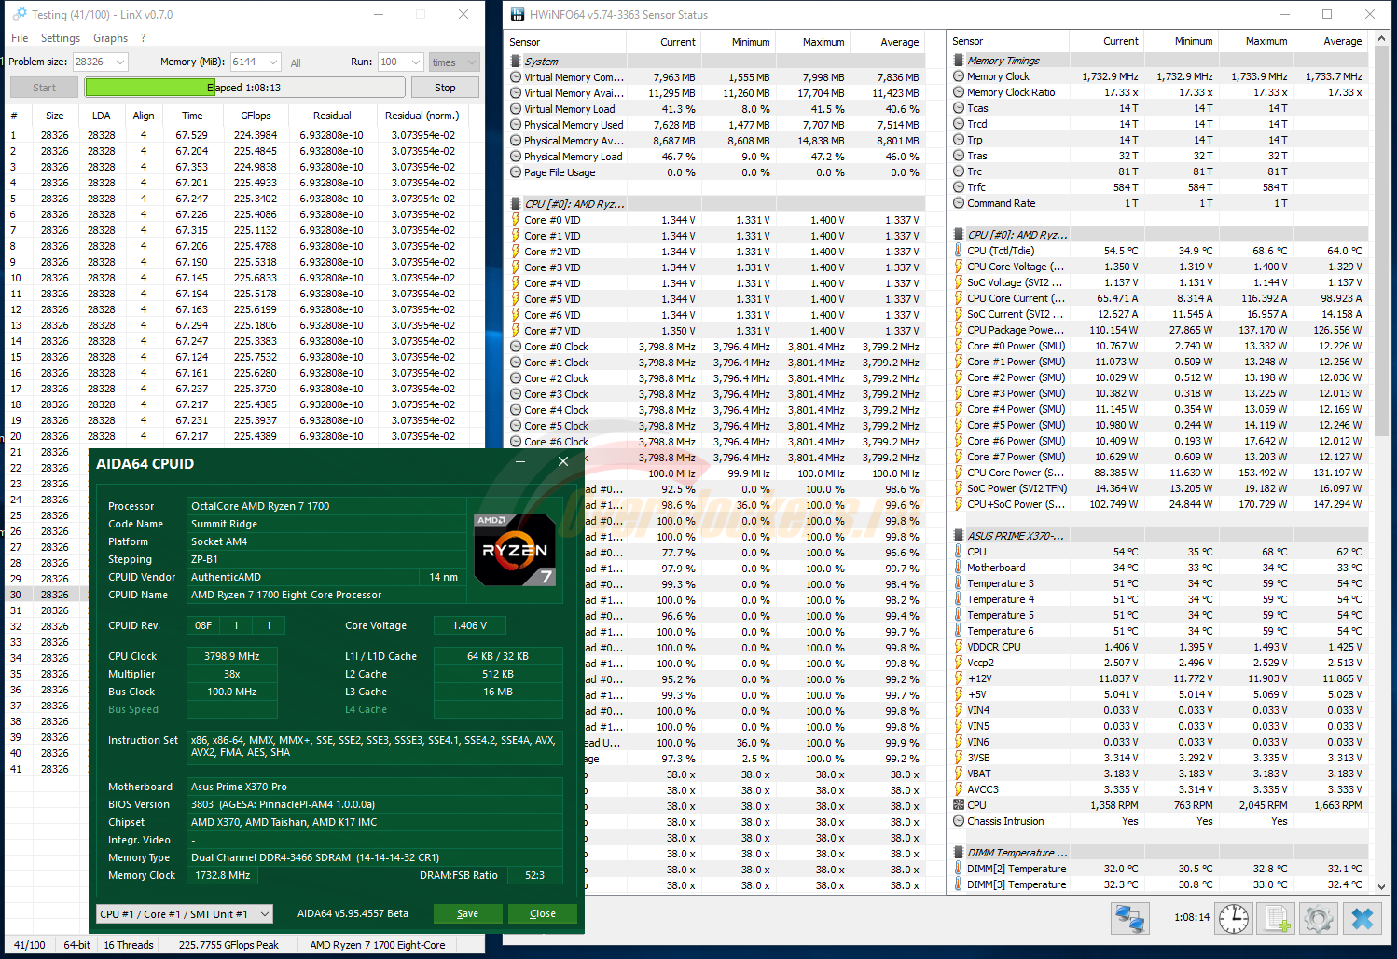Click the DIMM Temperature group chip icon

pyautogui.click(x=959, y=853)
